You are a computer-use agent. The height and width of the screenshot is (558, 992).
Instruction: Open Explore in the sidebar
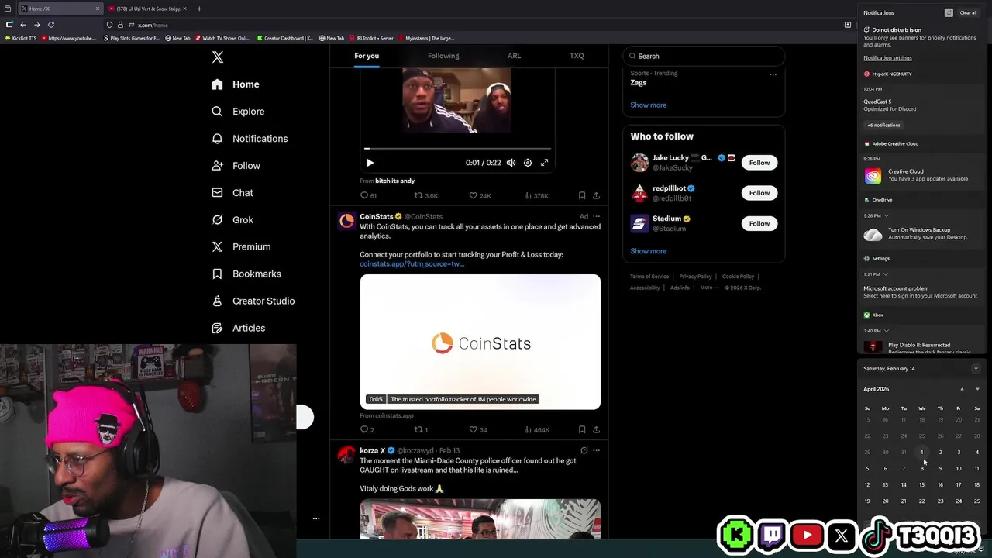(238, 112)
